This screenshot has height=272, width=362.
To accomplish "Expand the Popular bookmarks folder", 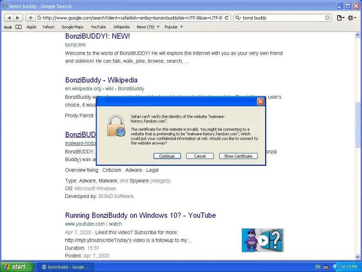I will click(174, 27).
